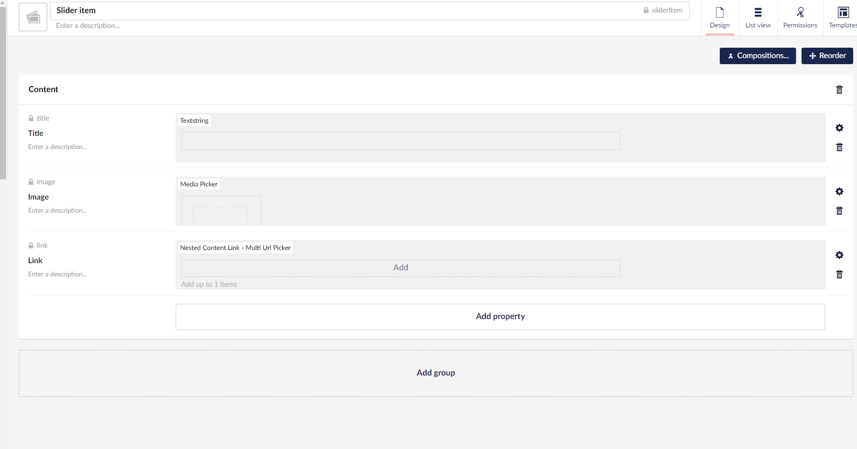Open the Permissions tab

point(800,18)
